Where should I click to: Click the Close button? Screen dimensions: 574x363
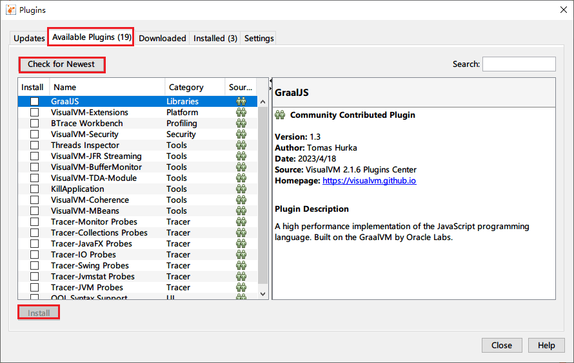point(502,346)
